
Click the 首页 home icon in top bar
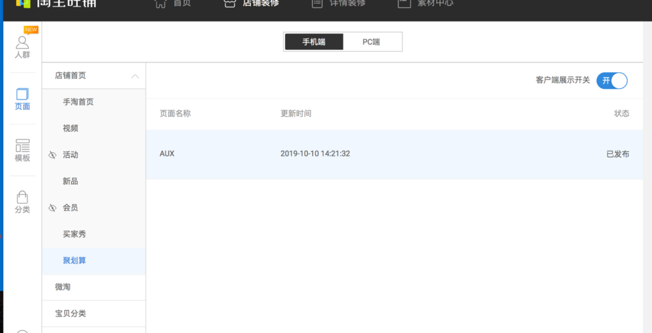pos(161,3)
